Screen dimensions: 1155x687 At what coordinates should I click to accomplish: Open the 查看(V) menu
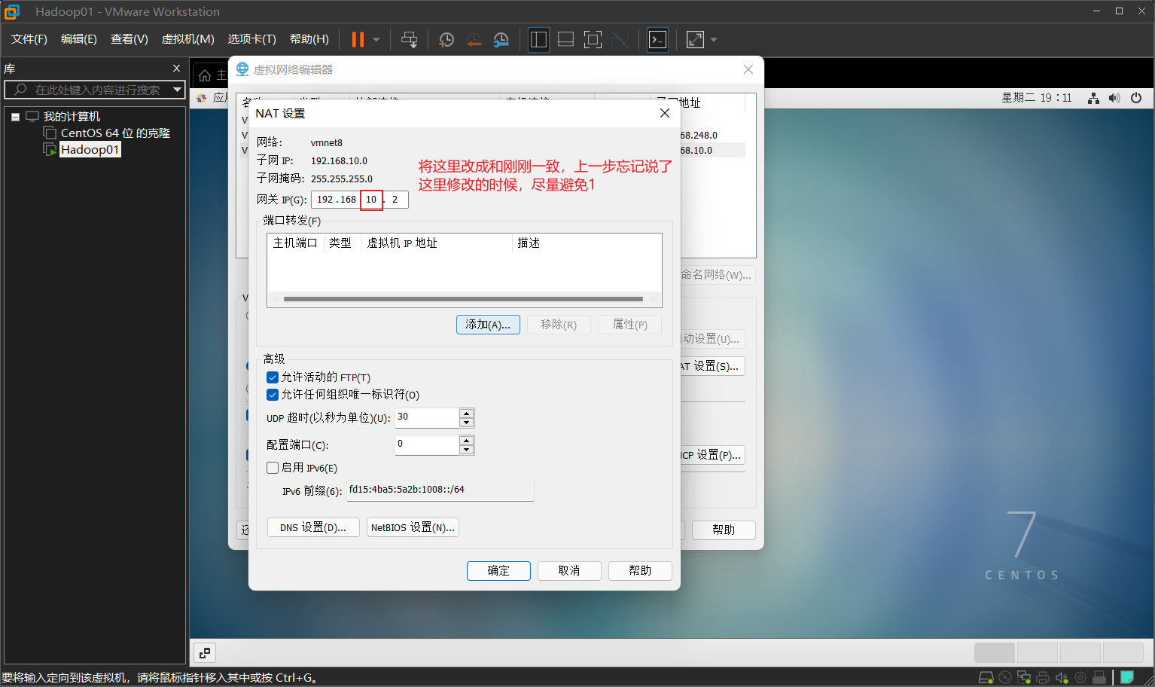130,39
